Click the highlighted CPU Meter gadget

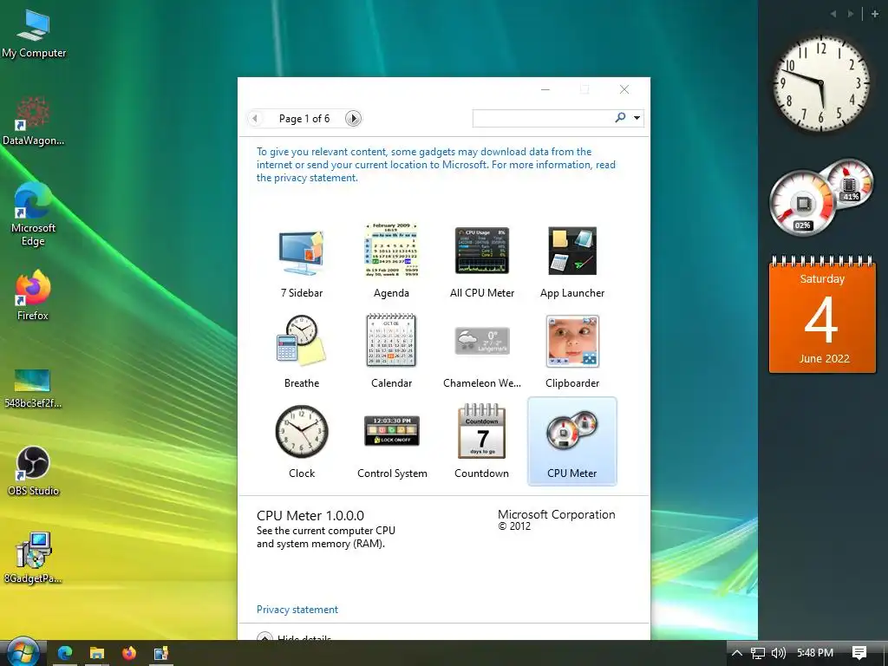[572, 441]
